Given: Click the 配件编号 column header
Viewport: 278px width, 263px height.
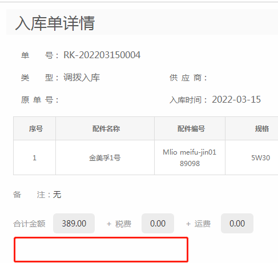Looking at the screenshot, I should coord(191,129).
